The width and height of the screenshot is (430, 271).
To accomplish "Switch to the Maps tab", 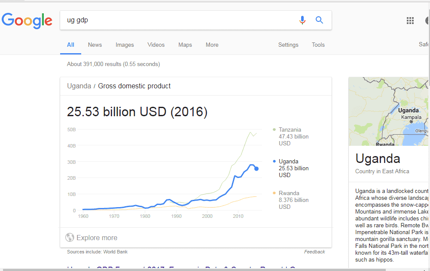I will click(x=185, y=45).
